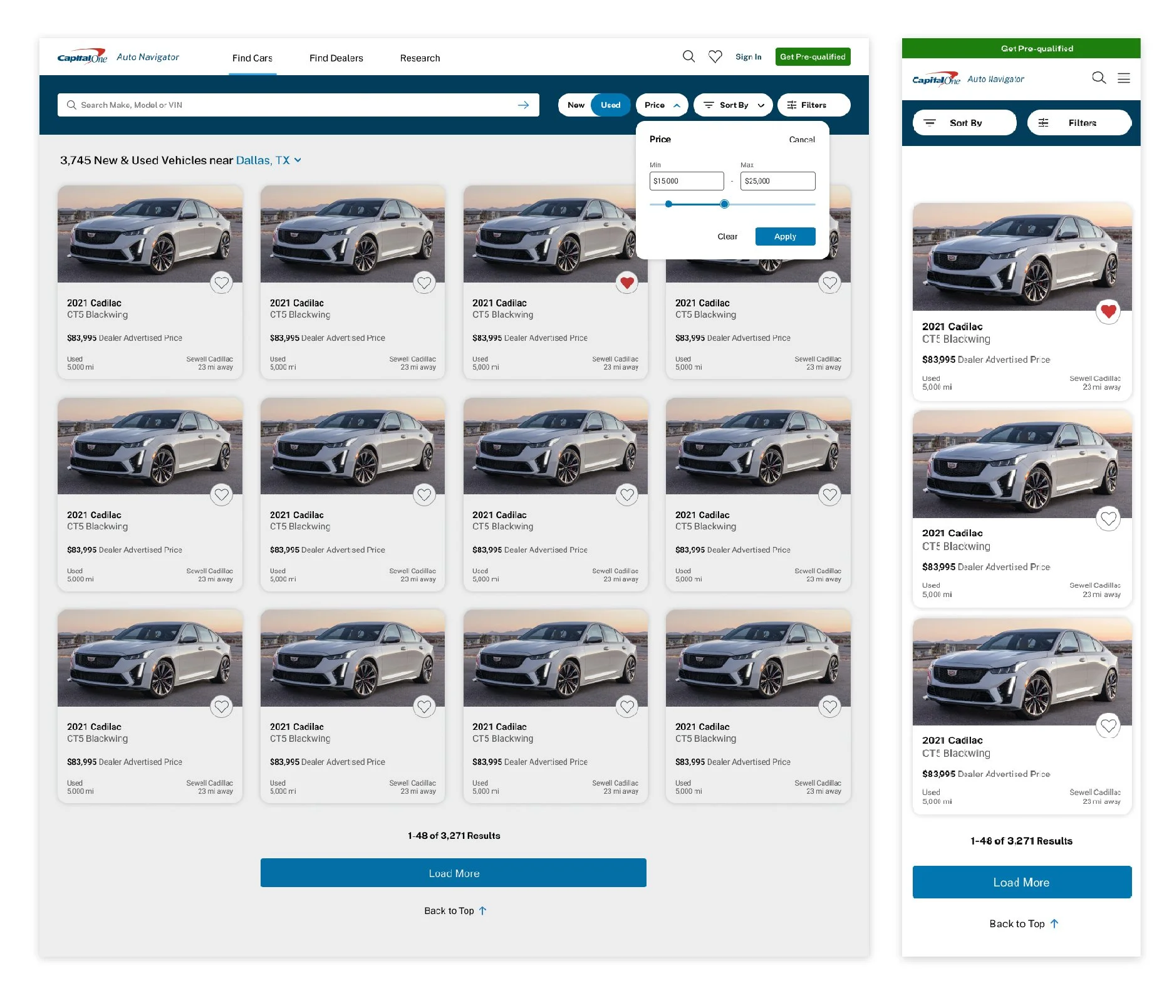Favorite the third car in the desktop bottom row
Viewport: 1174px width, 1003px height.
[x=627, y=707]
